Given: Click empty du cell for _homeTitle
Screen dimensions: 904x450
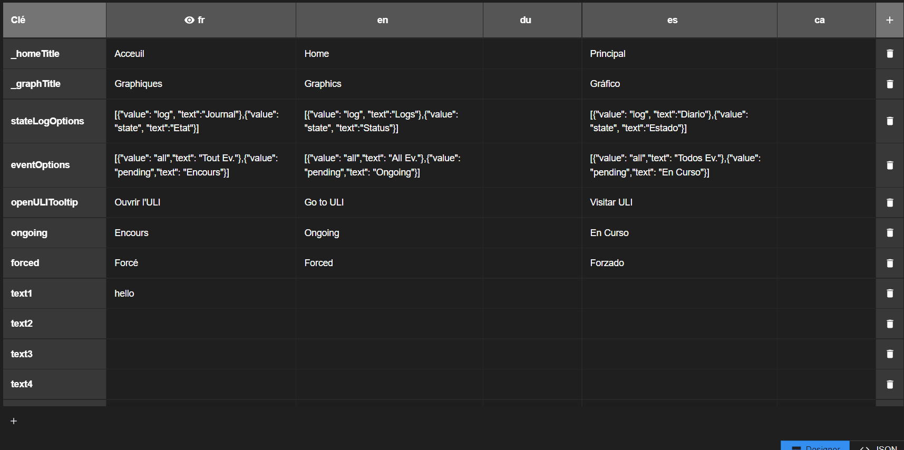Looking at the screenshot, I should [x=532, y=54].
